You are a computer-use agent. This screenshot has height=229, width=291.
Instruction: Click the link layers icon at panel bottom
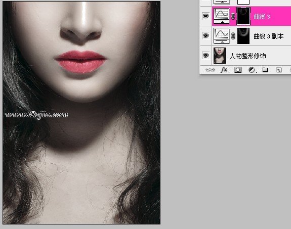(210, 70)
